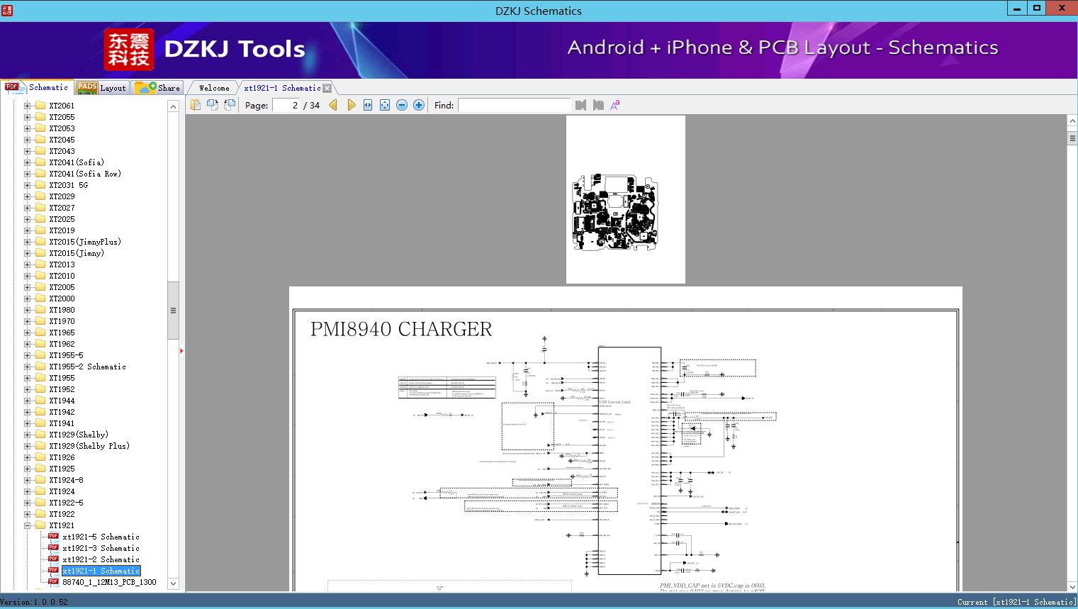Click the app icon in the title bar

[7, 11]
